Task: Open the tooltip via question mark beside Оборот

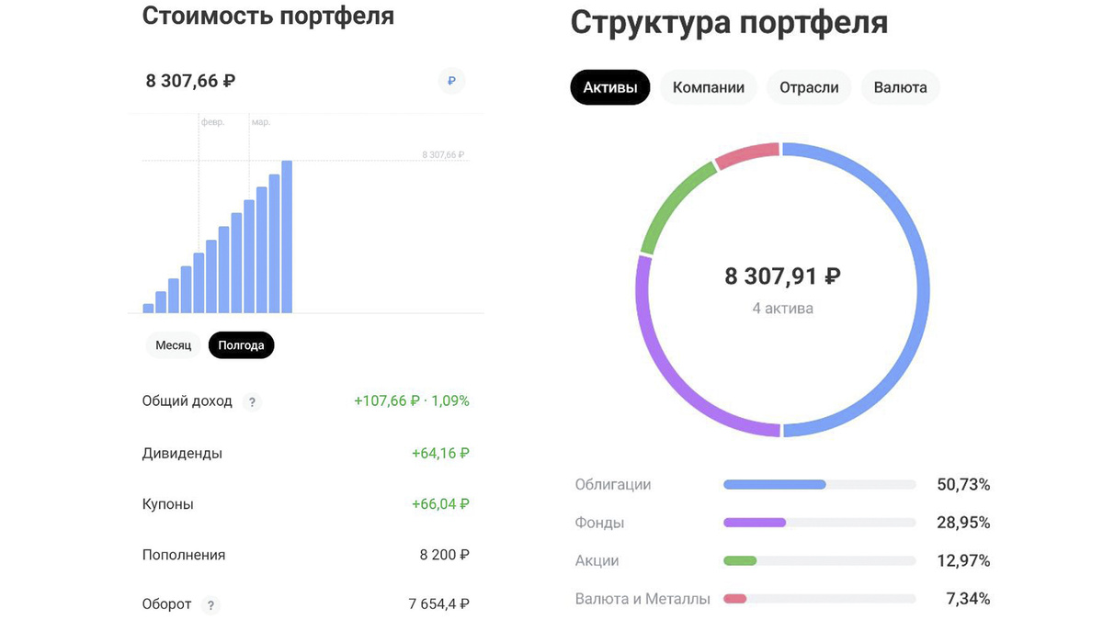Action: pos(210,604)
